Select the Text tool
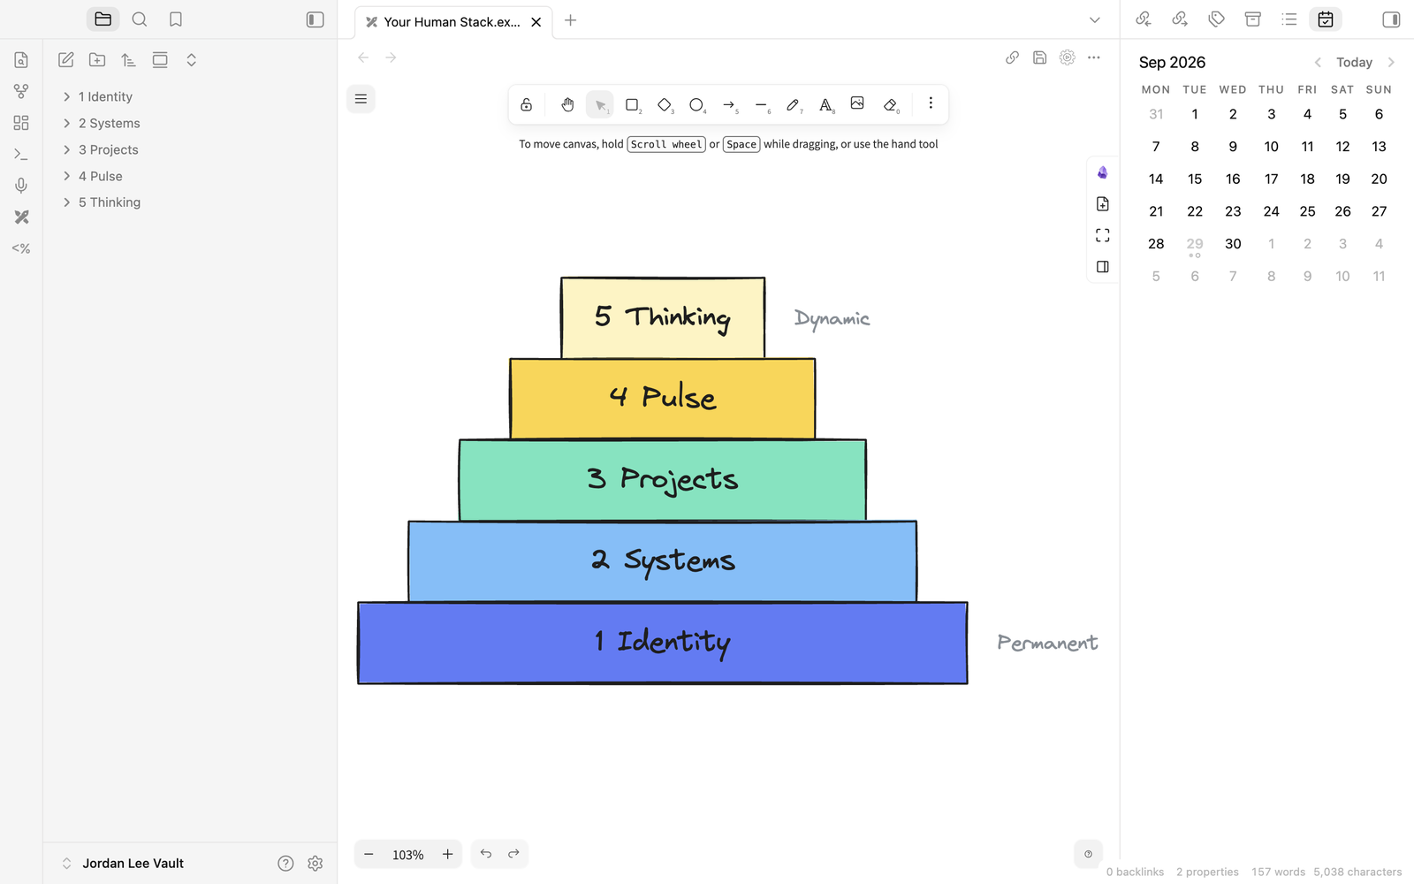Image resolution: width=1414 pixels, height=884 pixels. coord(825,104)
